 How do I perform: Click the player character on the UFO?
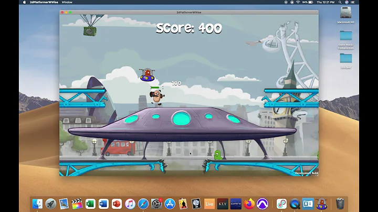[x=157, y=97]
